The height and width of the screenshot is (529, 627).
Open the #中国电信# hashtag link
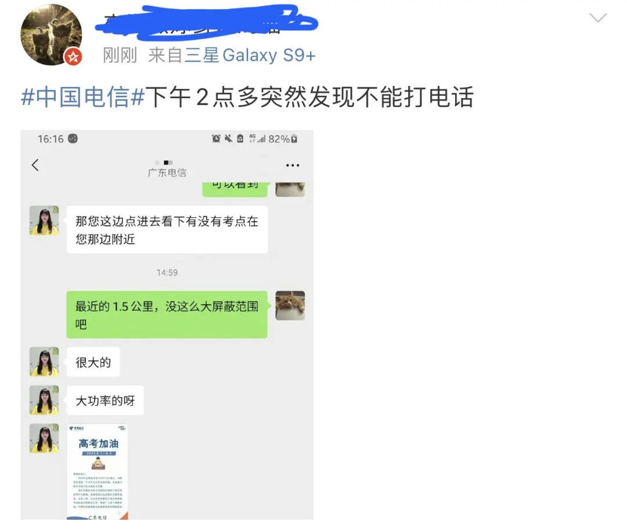83,97
